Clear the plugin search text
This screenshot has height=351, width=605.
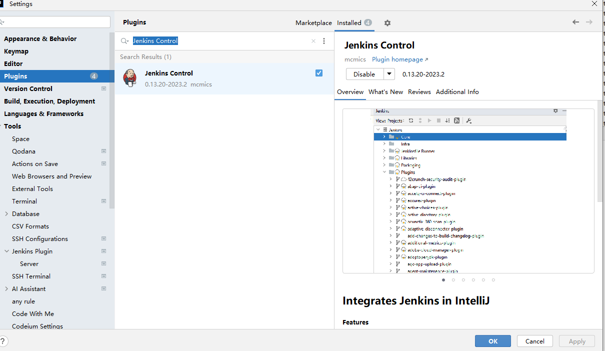point(313,41)
